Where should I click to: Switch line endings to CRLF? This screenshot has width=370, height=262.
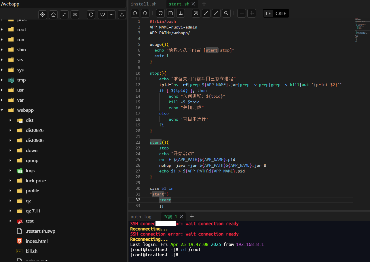pos(280,13)
